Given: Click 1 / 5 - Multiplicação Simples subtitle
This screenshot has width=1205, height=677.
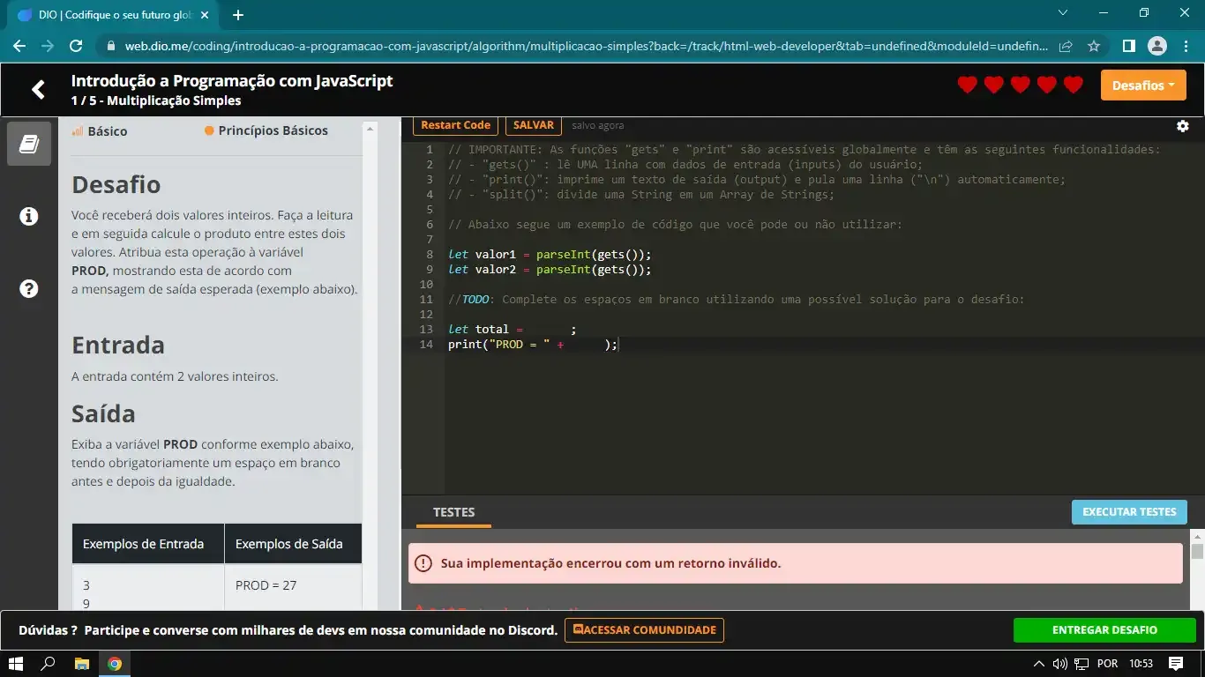Looking at the screenshot, I should 156,100.
